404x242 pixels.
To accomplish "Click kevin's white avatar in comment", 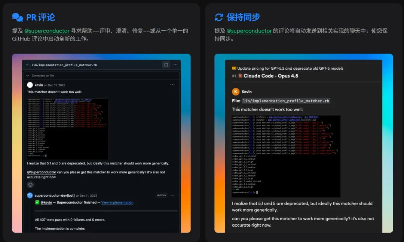I will click(30, 85).
